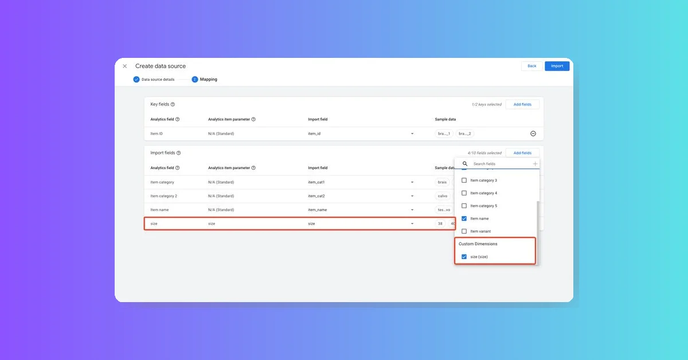
Task: Open Analytics item parameter help in Import fields section
Action: tap(253, 168)
